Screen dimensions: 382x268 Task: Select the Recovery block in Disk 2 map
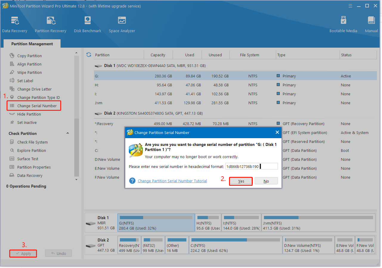129,245
